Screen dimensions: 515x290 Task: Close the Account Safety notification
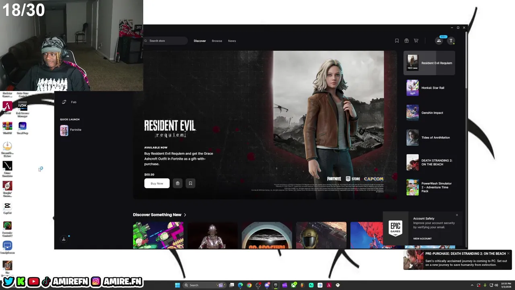(457, 215)
